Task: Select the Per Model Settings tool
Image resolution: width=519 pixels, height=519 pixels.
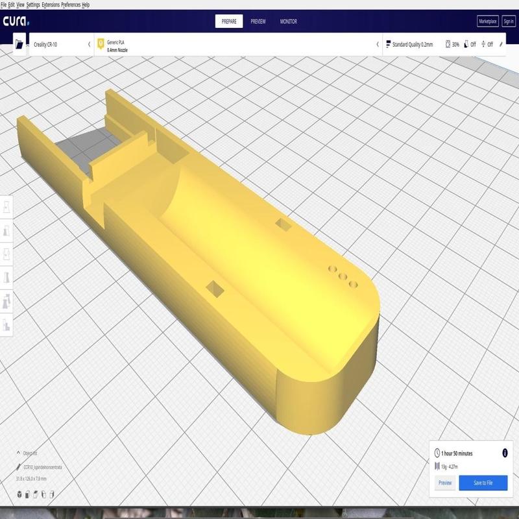Action: click(6, 301)
